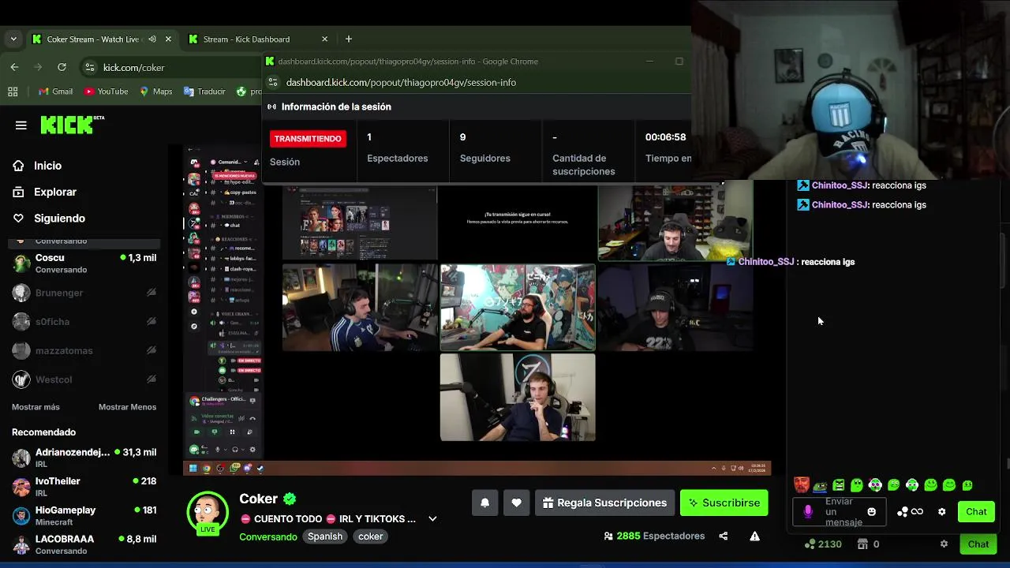
Task: Open recommended channel IvoTheiler
Action: (x=84, y=487)
